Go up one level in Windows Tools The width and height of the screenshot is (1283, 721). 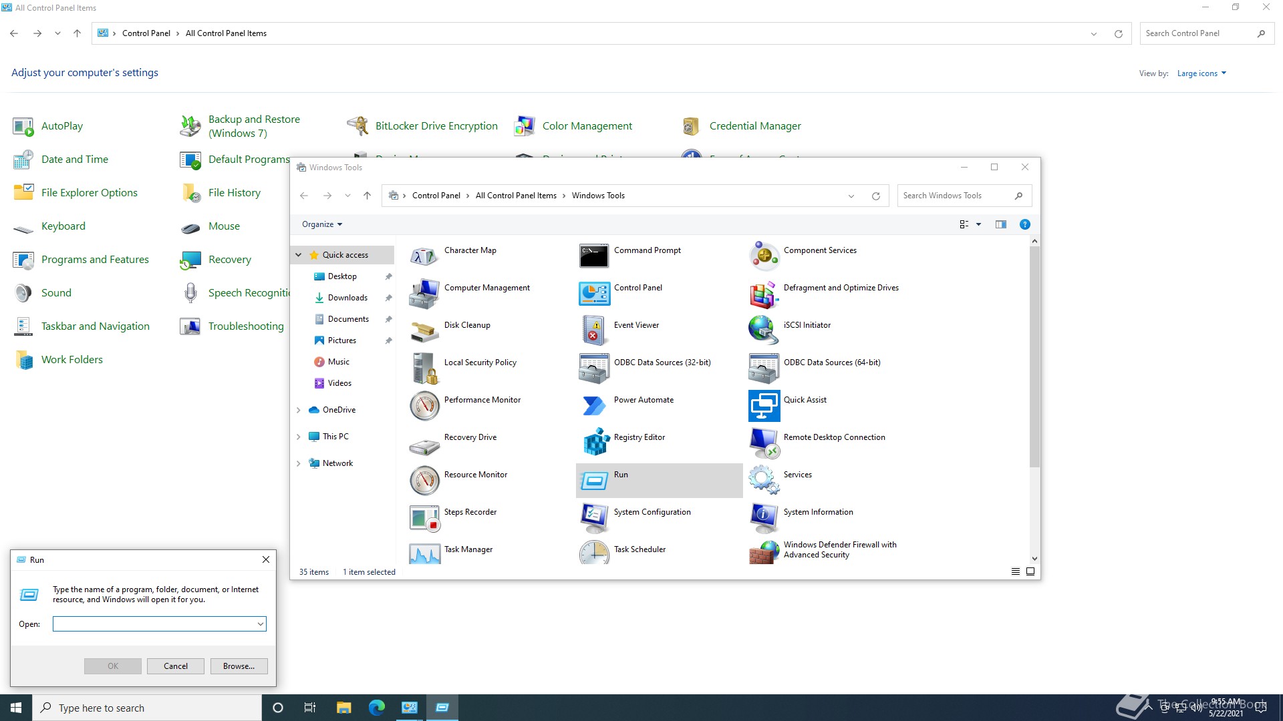tap(367, 196)
